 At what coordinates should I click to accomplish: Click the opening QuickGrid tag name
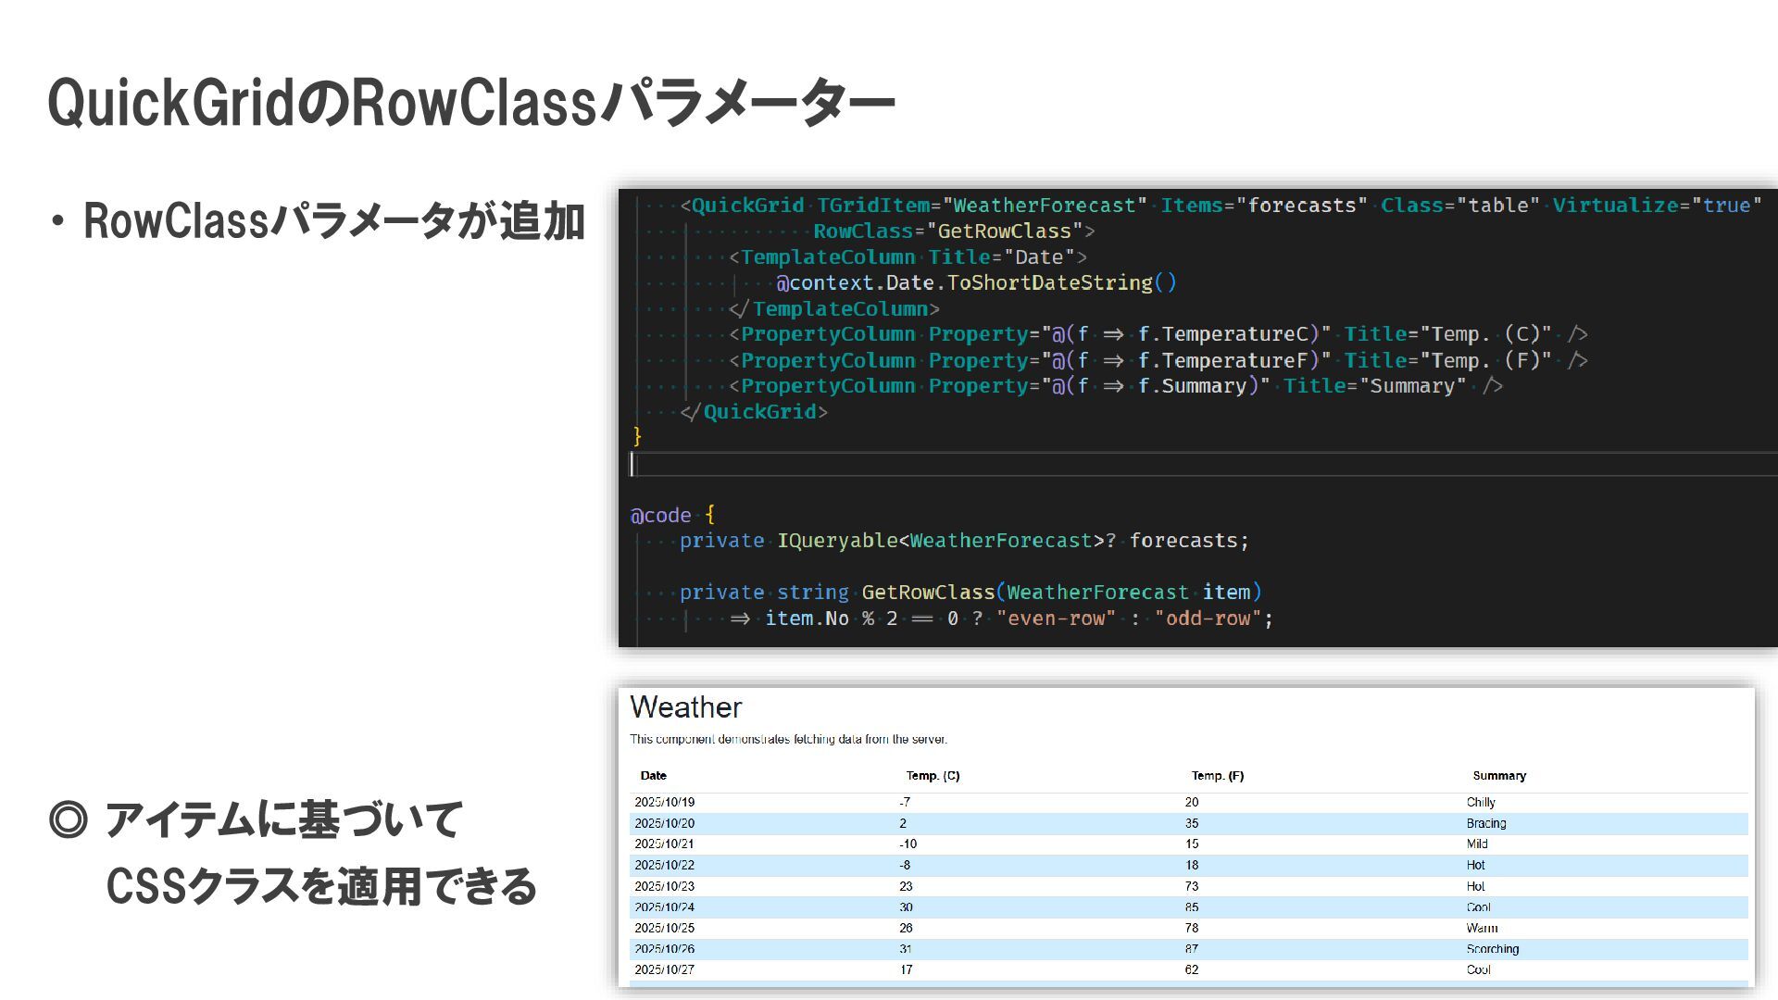click(747, 206)
